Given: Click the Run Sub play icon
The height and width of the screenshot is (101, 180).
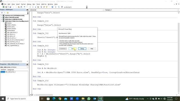Looking at the screenshot, I should click(x=30, y=7).
